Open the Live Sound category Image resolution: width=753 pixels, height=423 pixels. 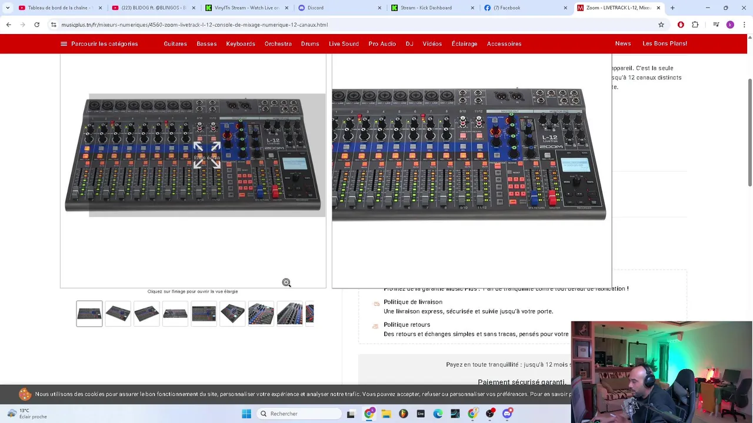pos(344,43)
